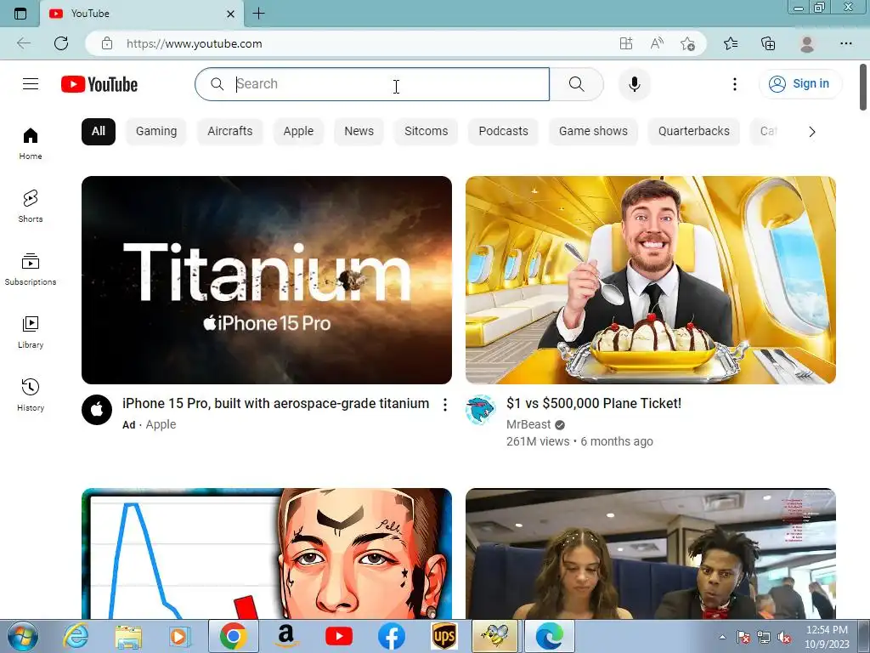
Task: View site information lock icon
Action: pos(107,43)
